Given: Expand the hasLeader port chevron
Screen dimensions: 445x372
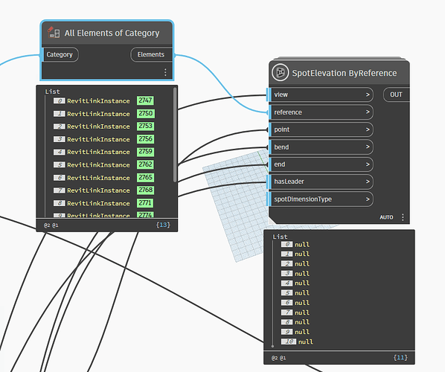Looking at the screenshot, I should [x=368, y=182].
